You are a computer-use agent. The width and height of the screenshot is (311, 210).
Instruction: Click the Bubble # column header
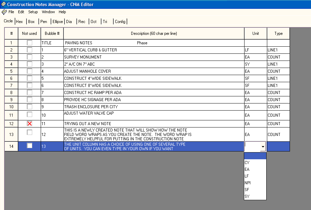pyautogui.click(x=52, y=33)
